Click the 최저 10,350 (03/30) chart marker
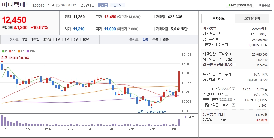274x138 pixels. click(152, 111)
